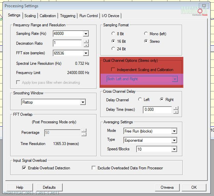Viewport: 214px width, 196px height.
Task: Switch to the Settings tab
Action: point(14,15)
